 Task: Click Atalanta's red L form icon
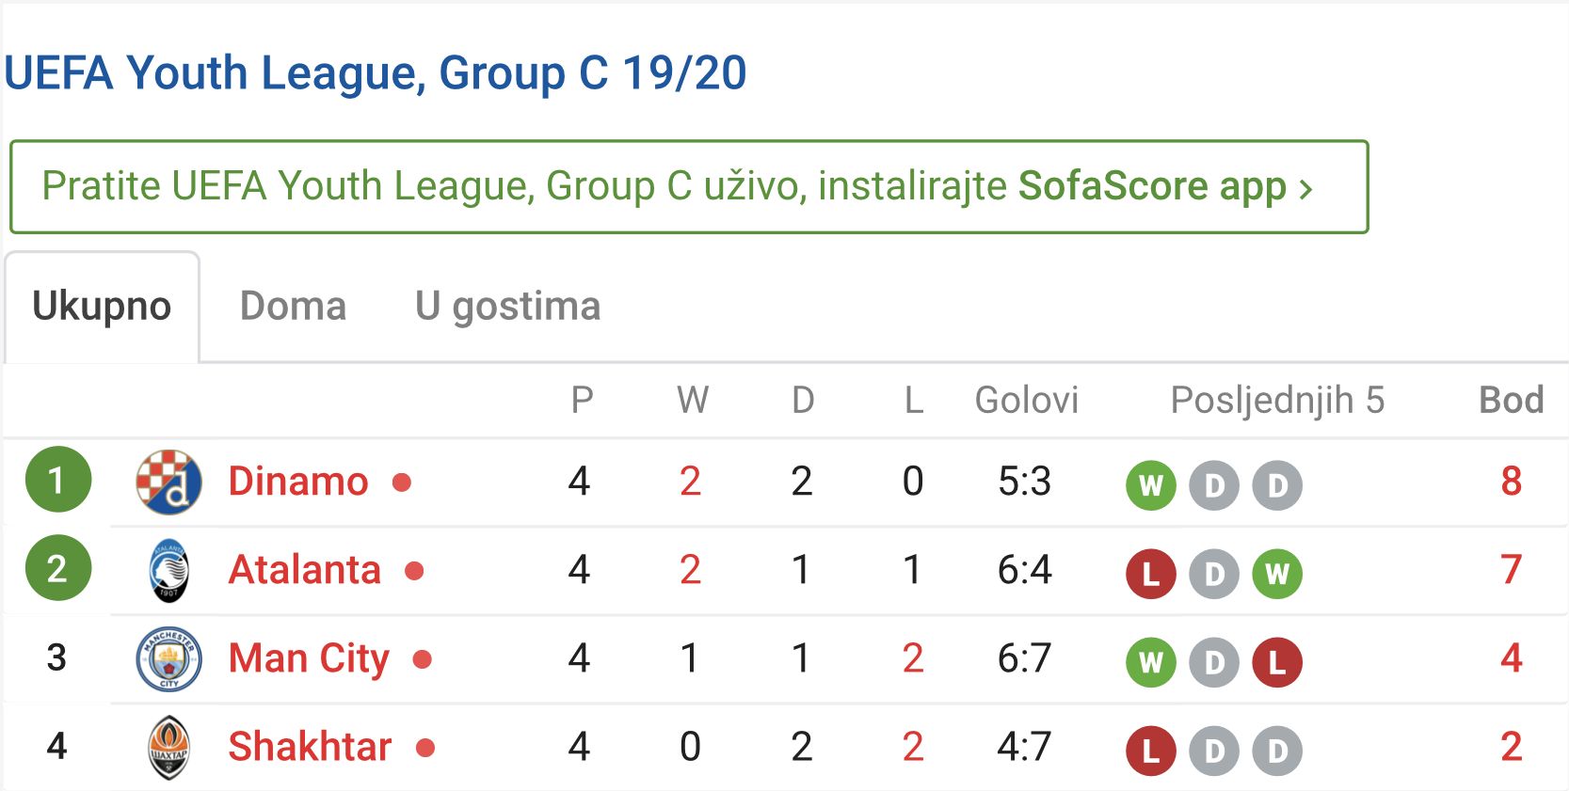pyautogui.click(x=1150, y=574)
